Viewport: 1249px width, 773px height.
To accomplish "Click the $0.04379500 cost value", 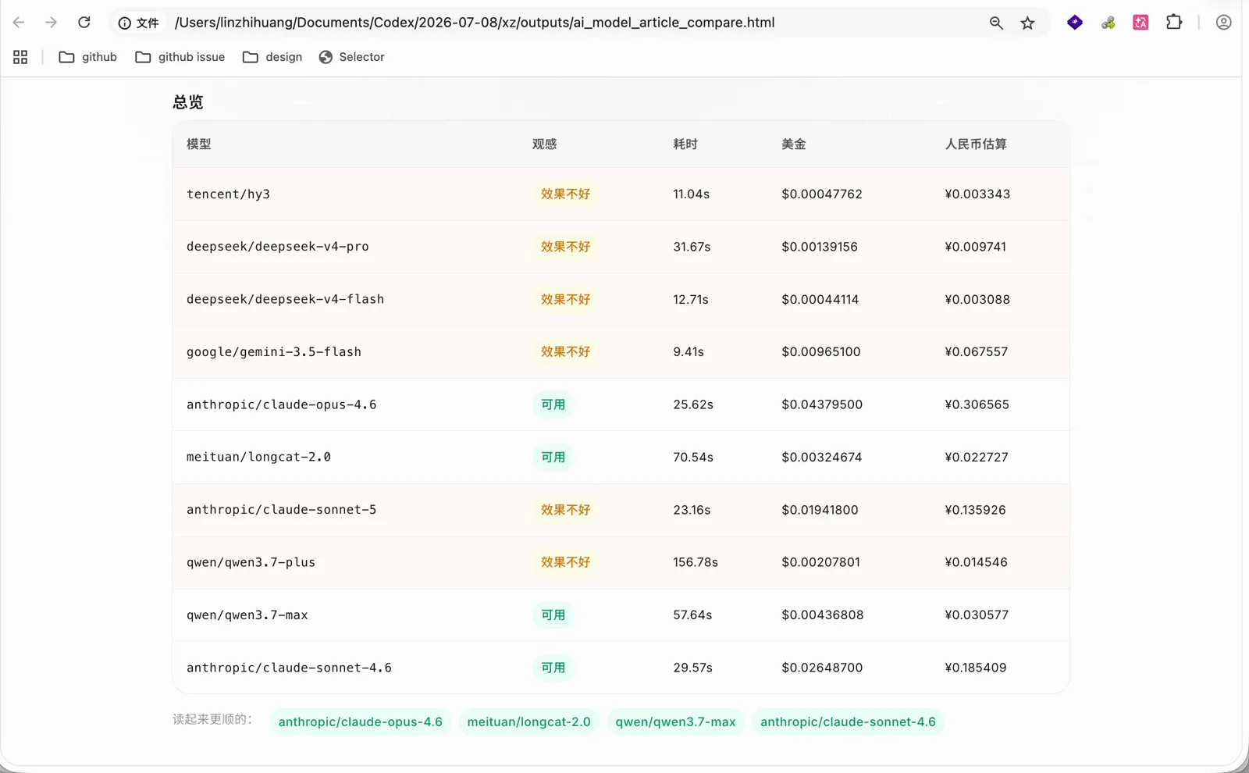I will pos(822,404).
